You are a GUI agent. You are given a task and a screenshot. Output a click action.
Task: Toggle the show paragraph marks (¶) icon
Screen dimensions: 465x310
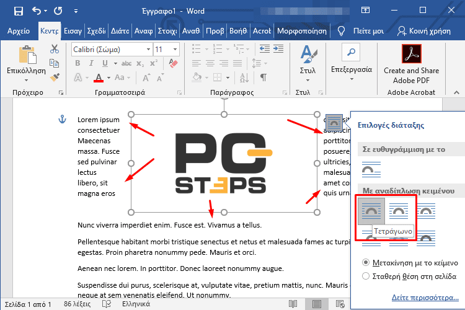pyautogui.click(x=263, y=77)
